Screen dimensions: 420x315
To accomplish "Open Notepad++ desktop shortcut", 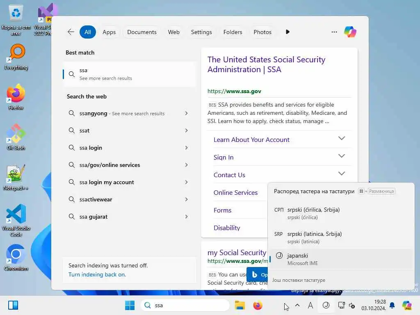I will [16, 177].
